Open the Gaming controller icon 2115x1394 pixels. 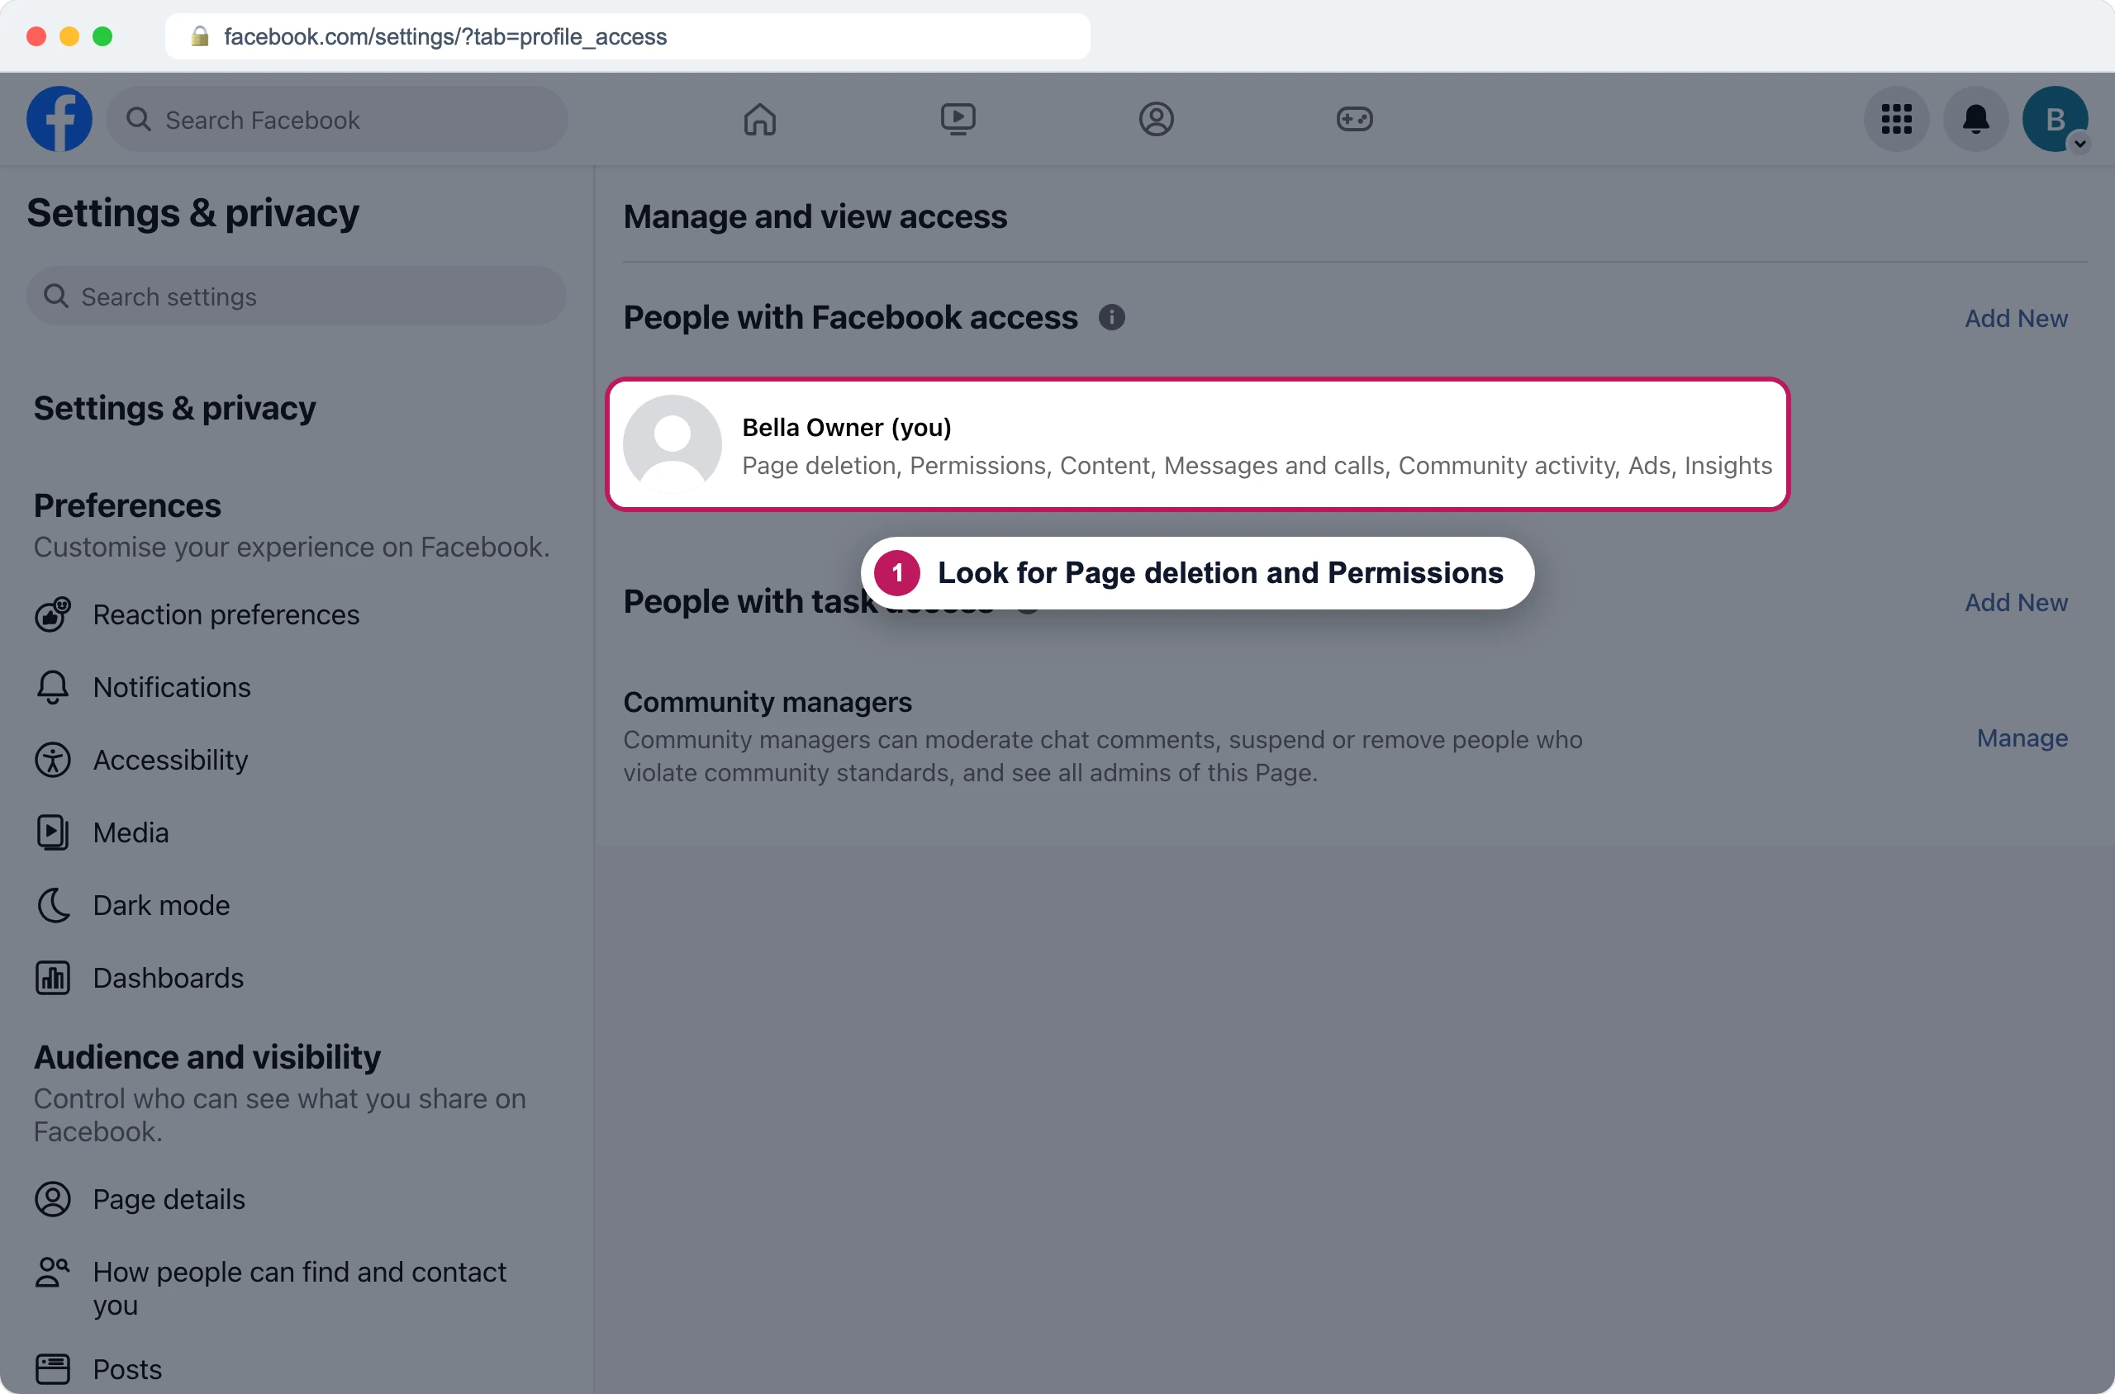pyautogui.click(x=1355, y=119)
